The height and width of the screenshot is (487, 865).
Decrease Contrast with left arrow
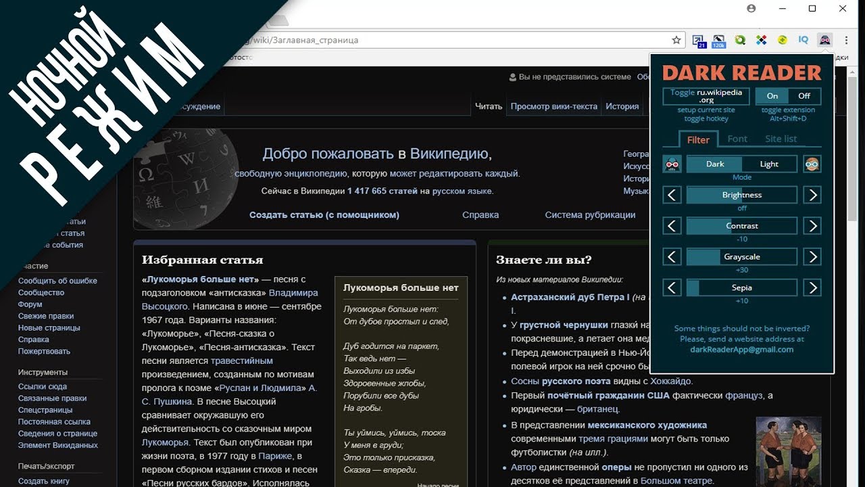[x=672, y=226]
